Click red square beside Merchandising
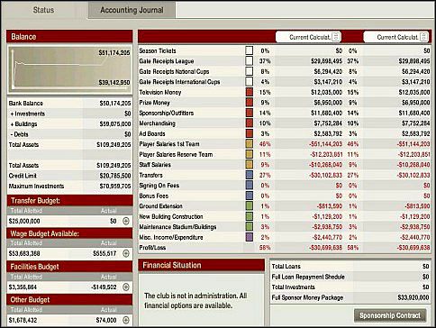This screenshot has width=436, height=328. tap(250, 123)
